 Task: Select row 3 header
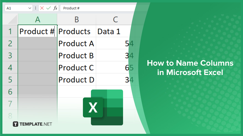(x=10, y=55)
